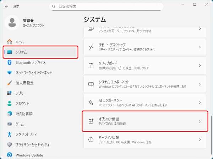
Task: Click the アプリ icon in sidebar
Action: pyautogui.click(x=10, y=93)
